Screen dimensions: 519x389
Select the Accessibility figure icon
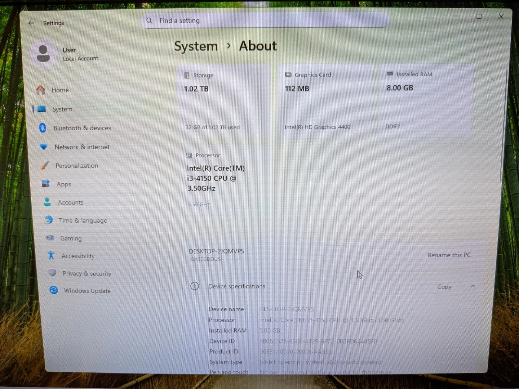click(51, 255)
